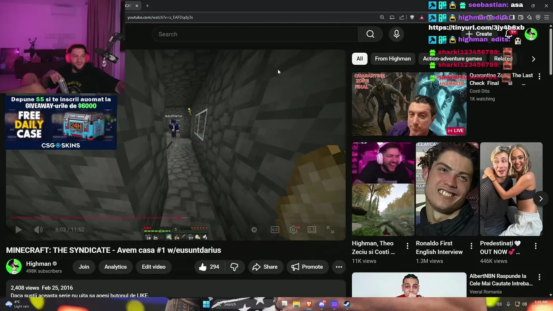Open menu for Ronaldo interview short
This screenshot has height=311, width=553.
coord(471,246)
